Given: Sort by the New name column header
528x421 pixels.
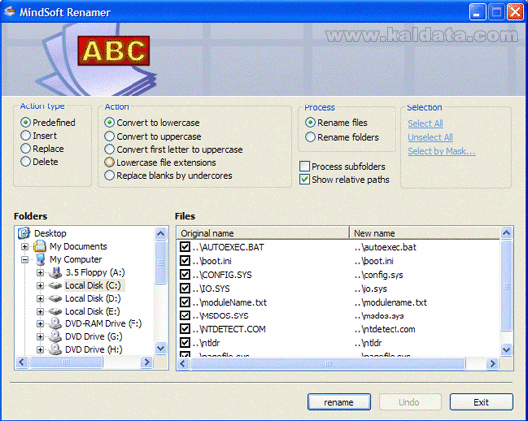Looking at the screenshot, I should click(x=424, y=233).
